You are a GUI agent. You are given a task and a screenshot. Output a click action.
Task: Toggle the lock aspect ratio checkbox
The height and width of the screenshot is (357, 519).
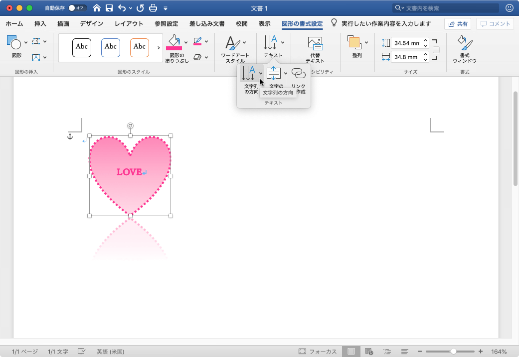(x=436, y=50)
